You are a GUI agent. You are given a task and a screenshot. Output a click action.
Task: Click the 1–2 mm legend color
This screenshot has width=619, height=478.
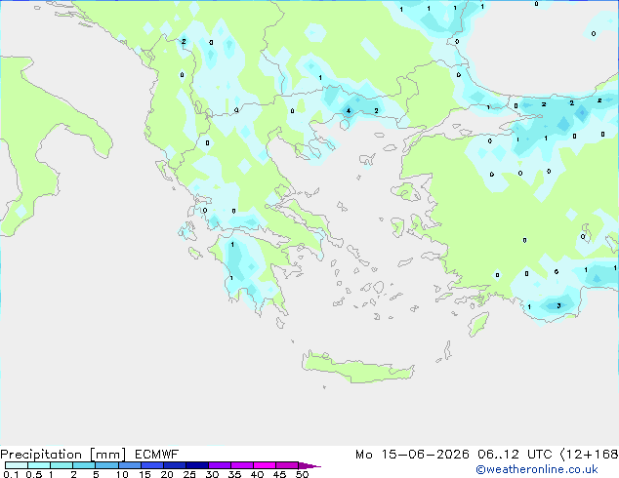point(62,465)
